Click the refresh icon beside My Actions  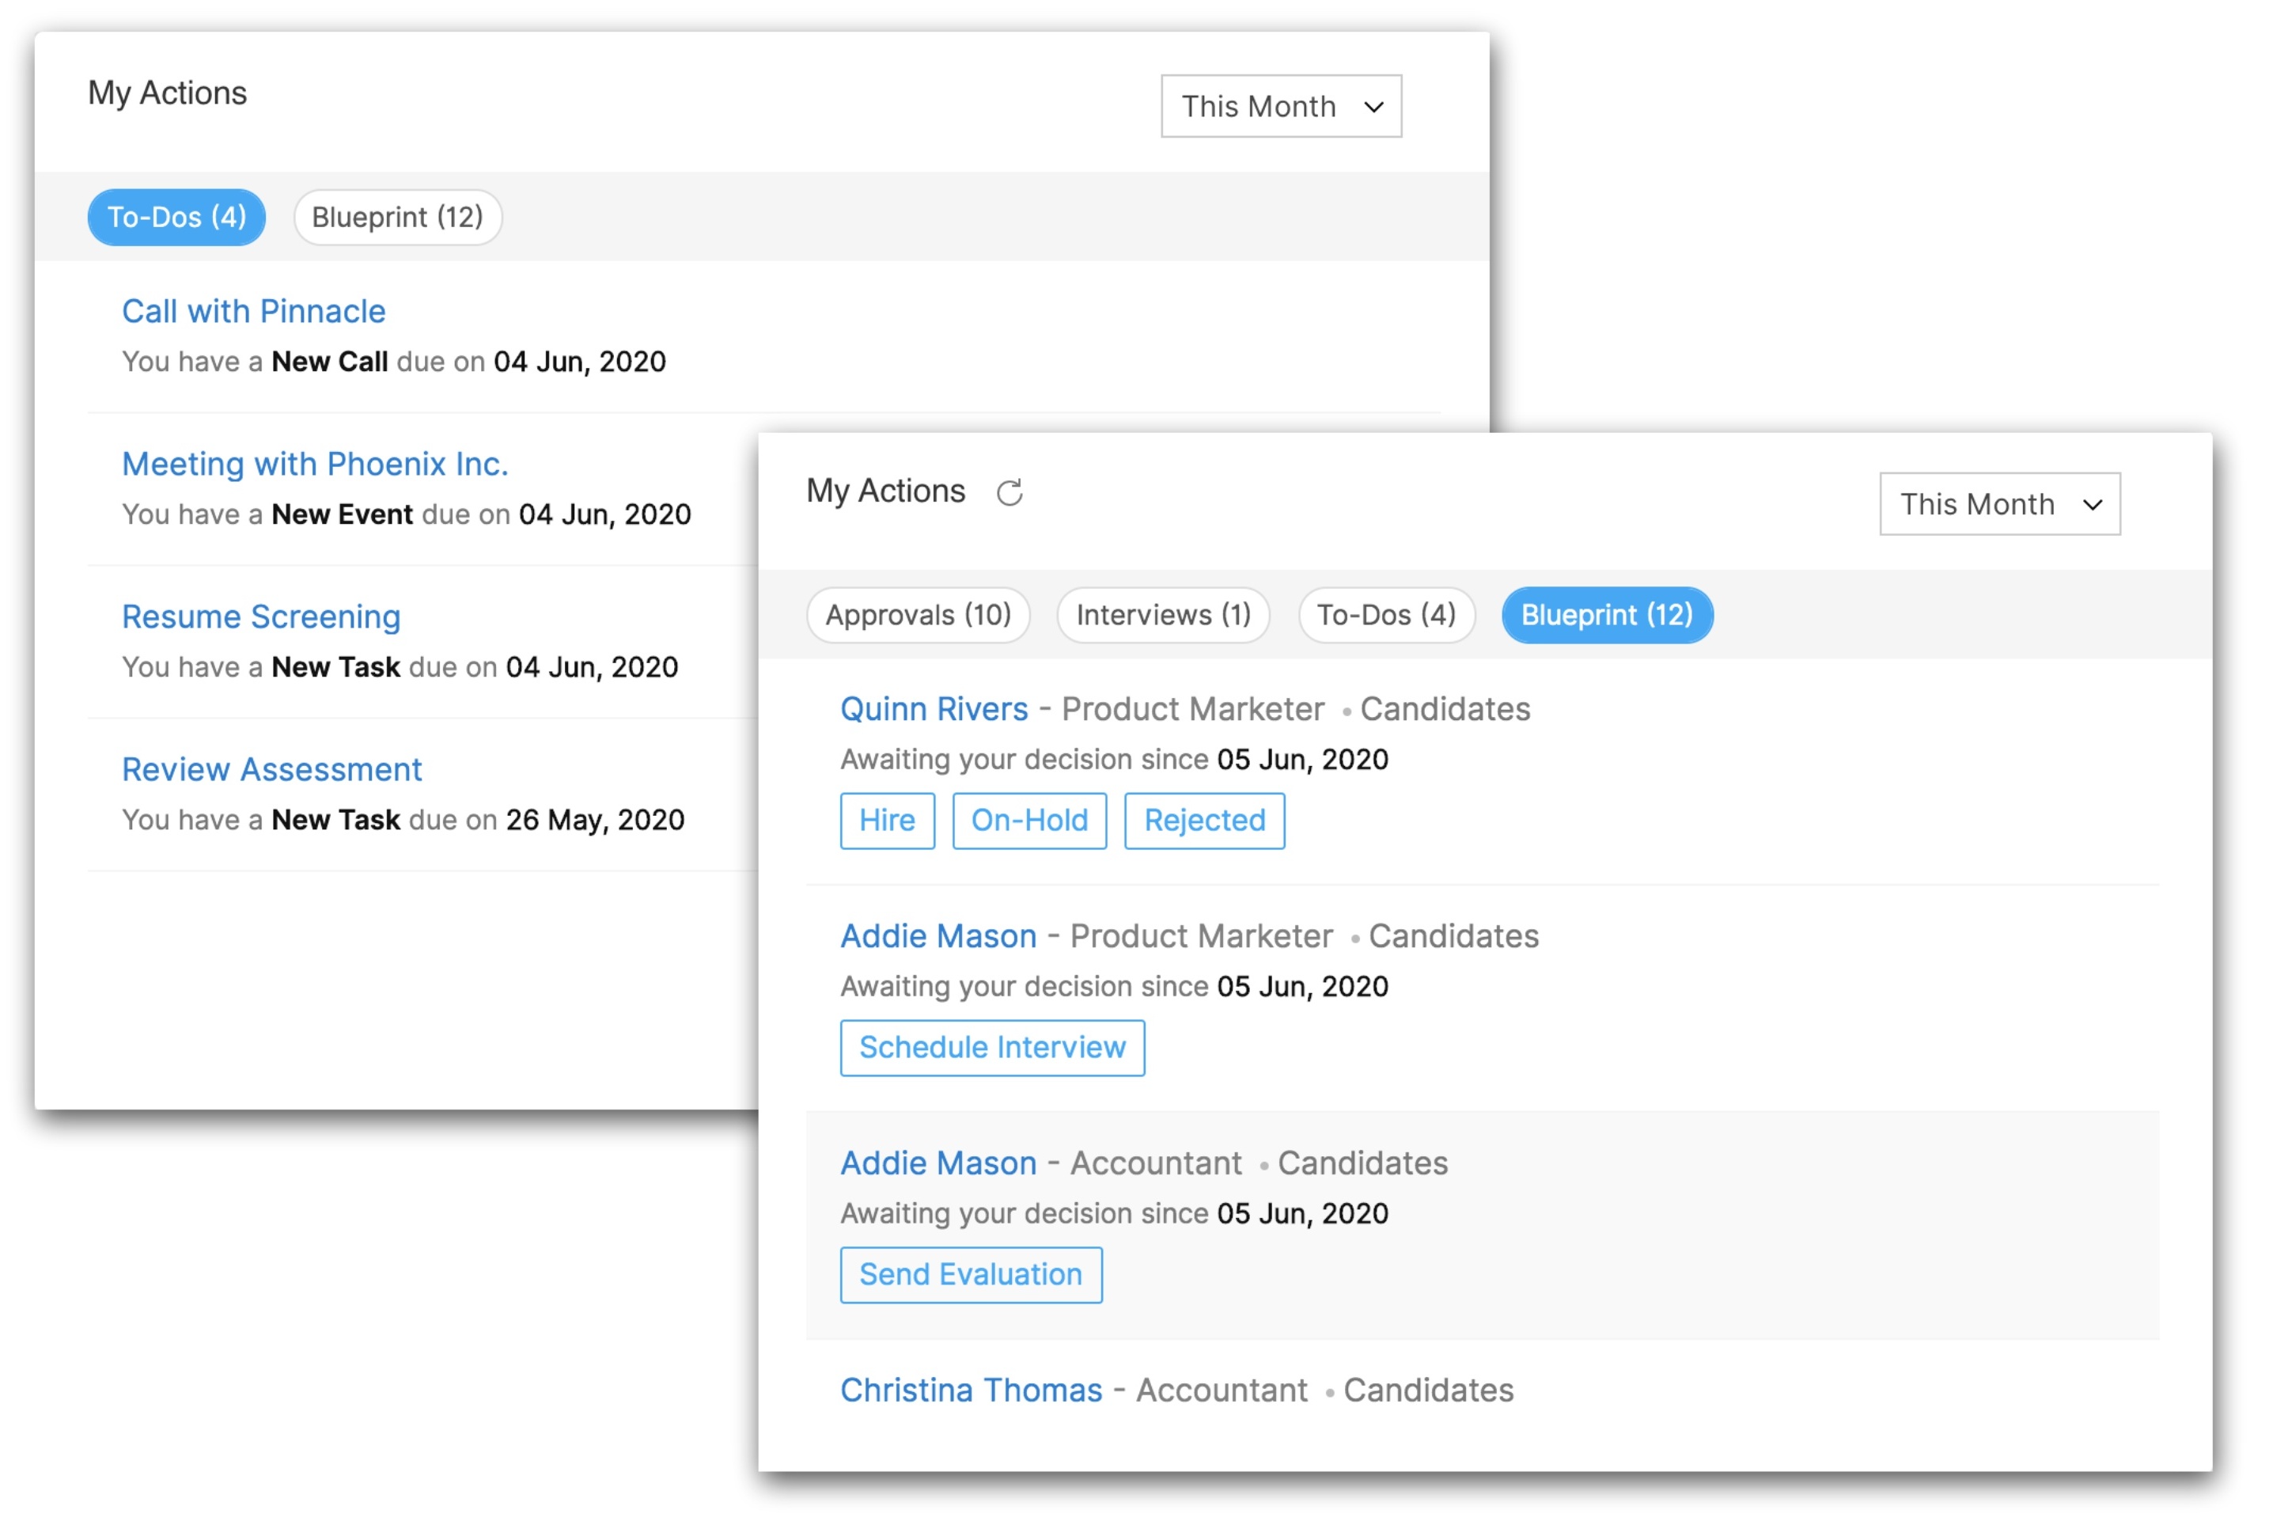(1009, 493)
